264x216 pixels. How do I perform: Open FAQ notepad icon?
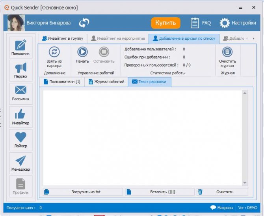pyautogui.click(x=195, y=23)
